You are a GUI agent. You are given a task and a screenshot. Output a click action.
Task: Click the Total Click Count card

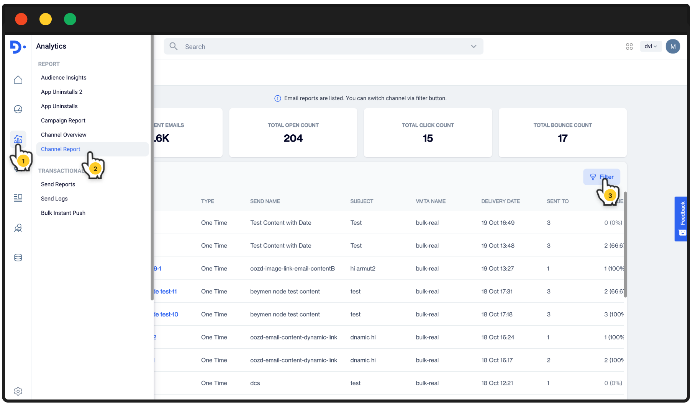point(428,132)
